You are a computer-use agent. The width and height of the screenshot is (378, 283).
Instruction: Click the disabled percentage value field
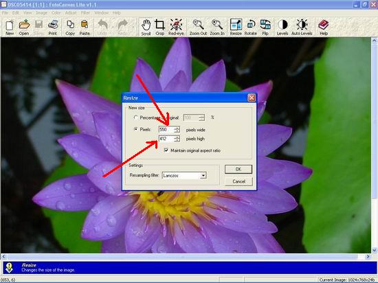click(x=192, y=117)
